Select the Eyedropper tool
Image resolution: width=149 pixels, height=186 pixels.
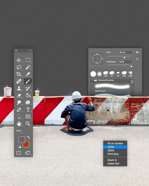click(x=28, y=74)
